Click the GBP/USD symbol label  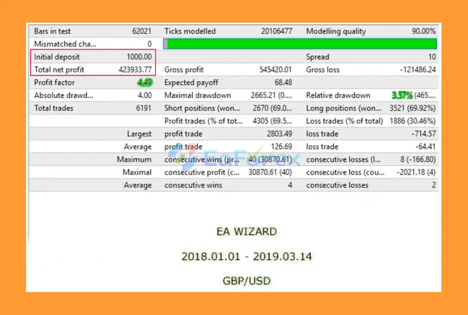coord(246,281)
